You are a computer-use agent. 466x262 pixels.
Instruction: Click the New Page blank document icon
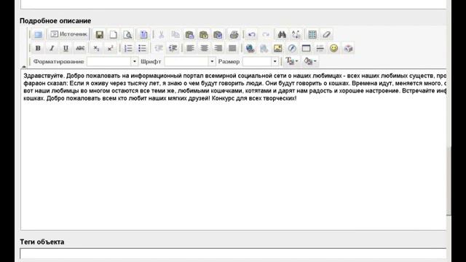(114, 34)
